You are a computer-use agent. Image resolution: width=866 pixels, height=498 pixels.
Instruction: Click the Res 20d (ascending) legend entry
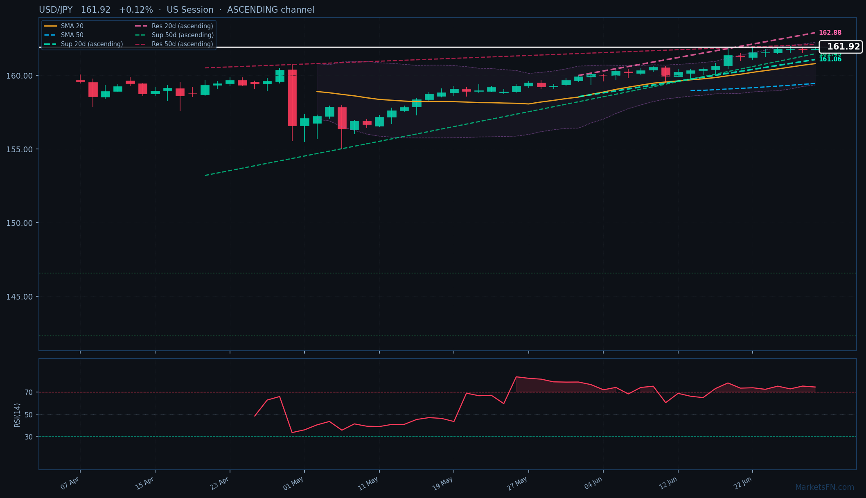pyautogui.click(x=174, y=26)
